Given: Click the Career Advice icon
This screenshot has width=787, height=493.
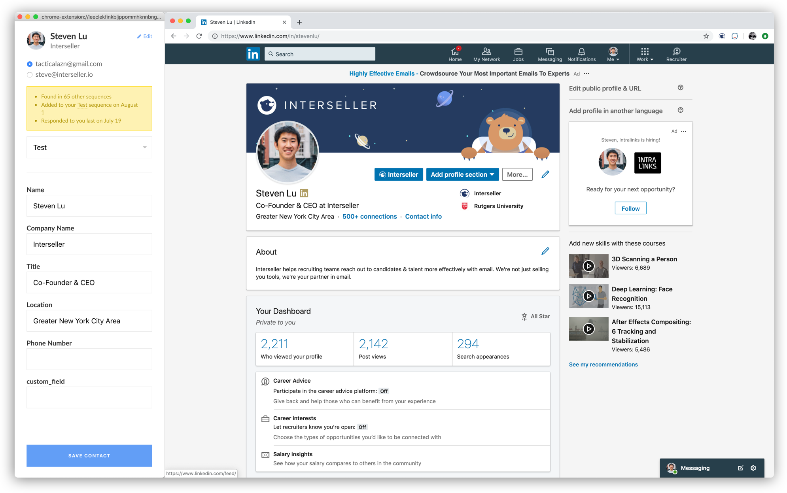Looking at the screenshot, I should [265, 382].
